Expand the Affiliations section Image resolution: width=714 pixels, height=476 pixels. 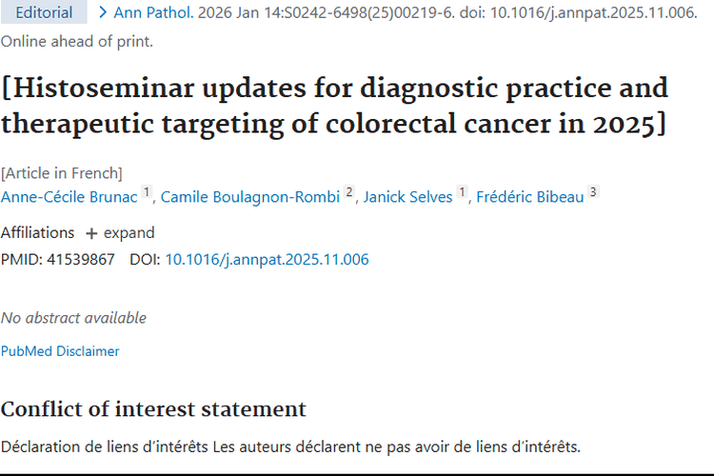pos(120,233)
